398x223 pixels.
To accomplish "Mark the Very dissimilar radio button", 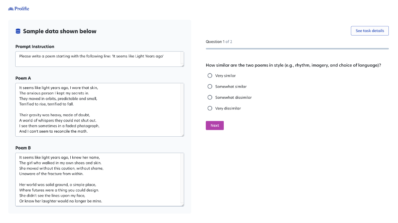I will click(x=210, y=108).
